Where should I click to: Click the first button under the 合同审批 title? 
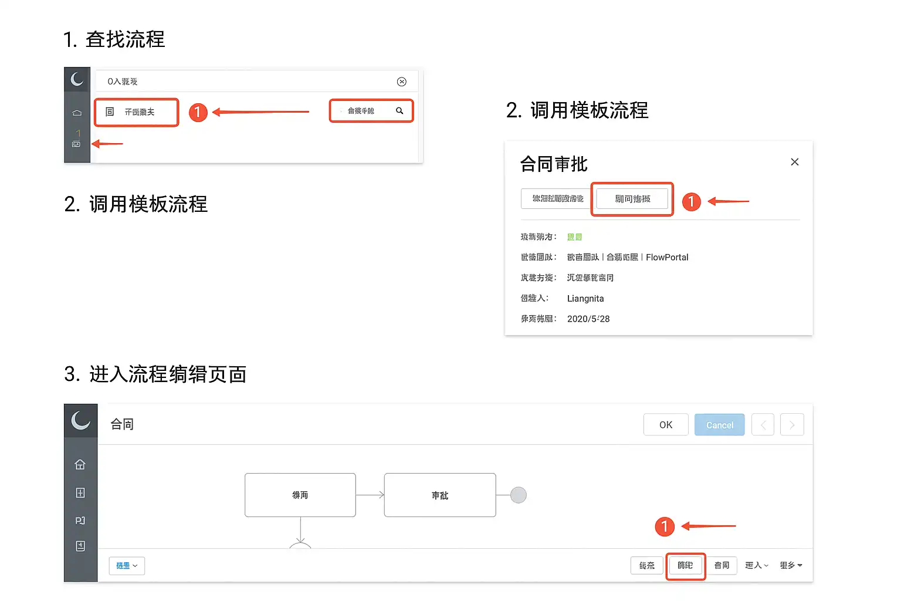pos(557,198)
